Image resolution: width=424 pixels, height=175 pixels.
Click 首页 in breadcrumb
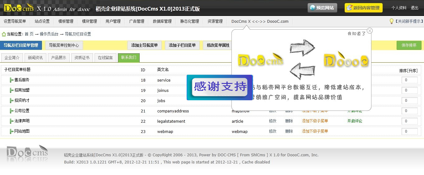(x=29, y=34)
